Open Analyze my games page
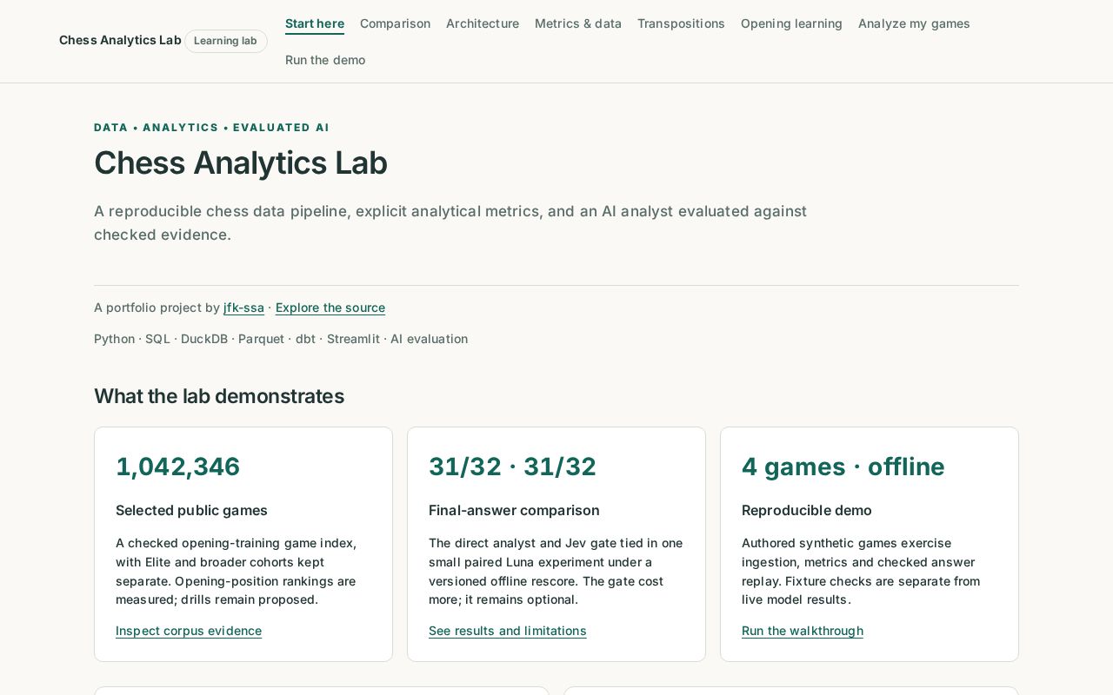The width and height of the screenshot is (1113, 695). [x=914, y=23]
